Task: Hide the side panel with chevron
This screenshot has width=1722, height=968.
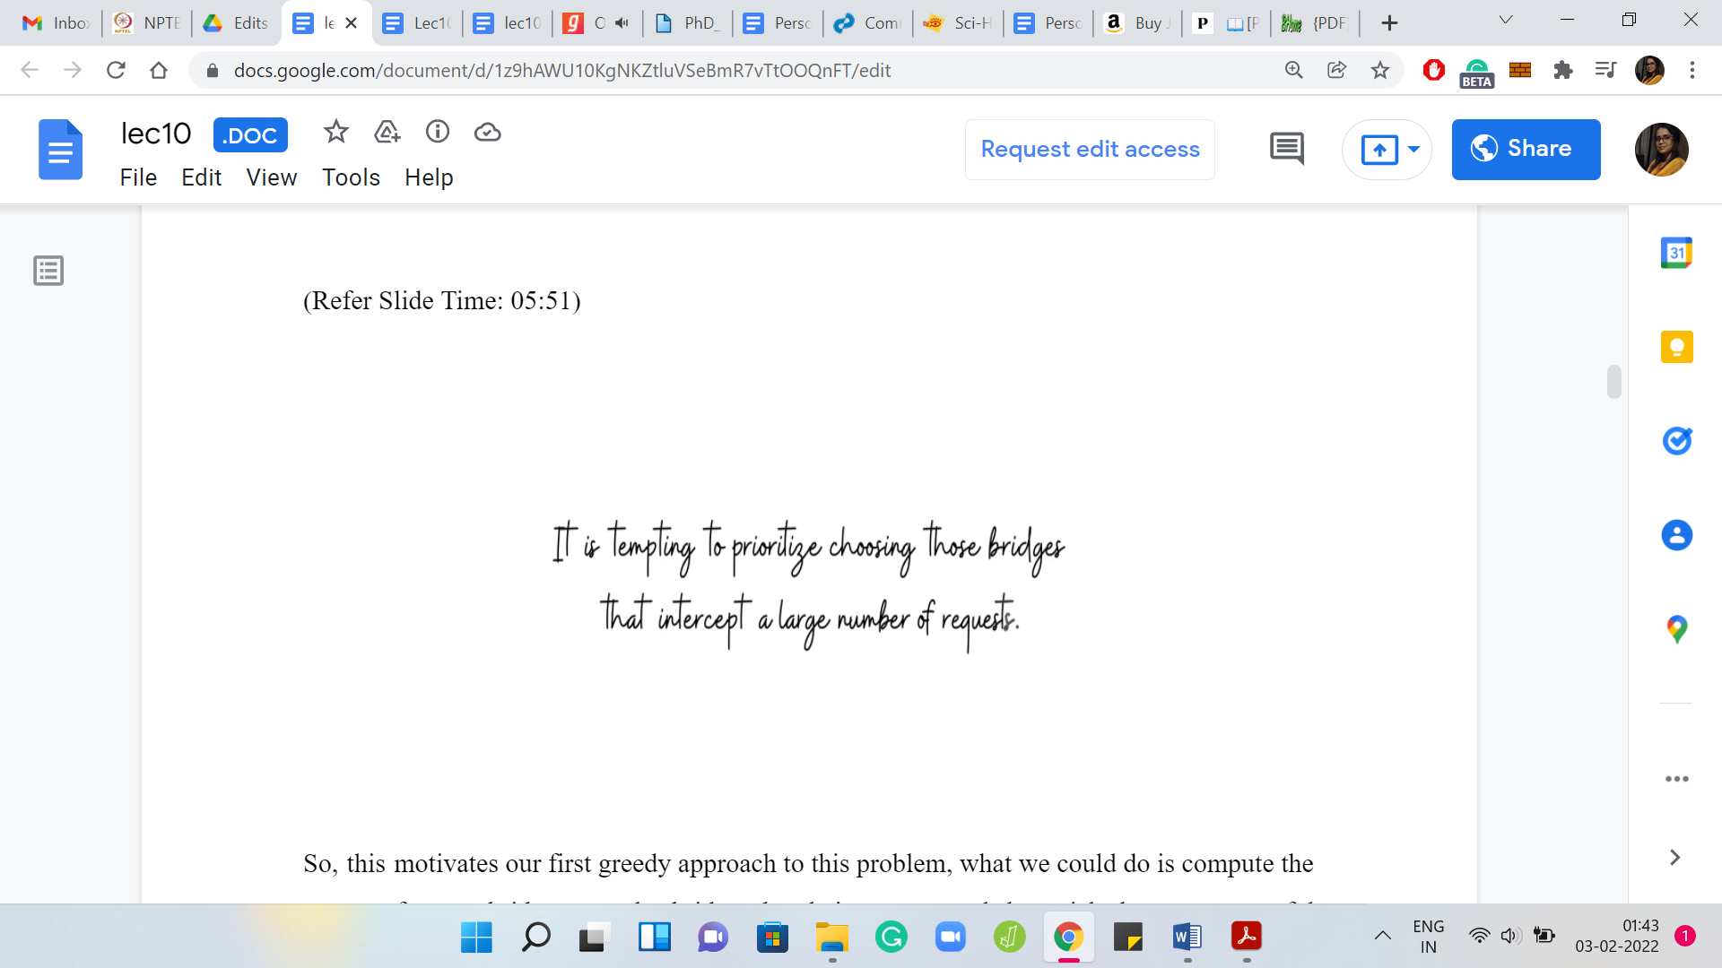Action: (1674, 858)
